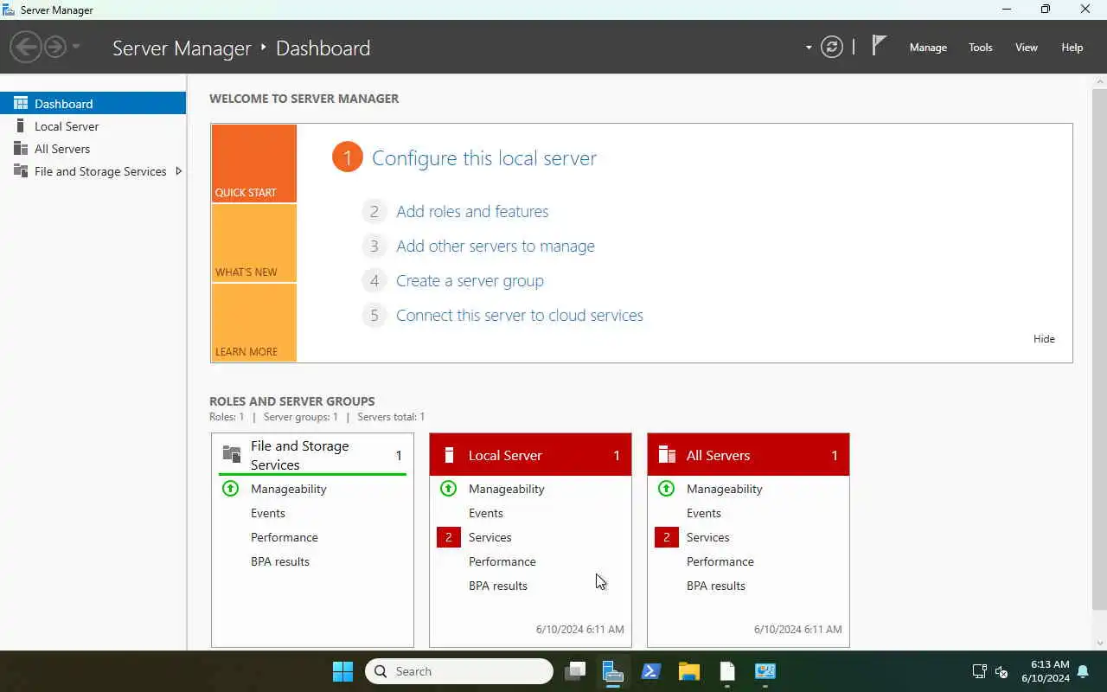Viewport: 1107px width, 692px height.
Task: Click File and Storage Services tile icon
Action: tap(231, 454)
